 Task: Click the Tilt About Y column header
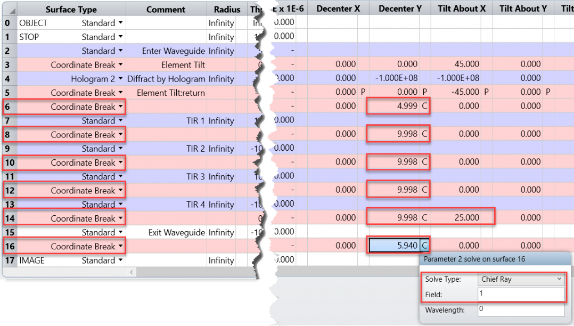(522, 9)
